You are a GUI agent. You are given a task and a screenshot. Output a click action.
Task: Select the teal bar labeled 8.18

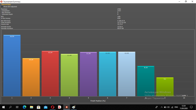pyautogui.click(x=146, y=81)
